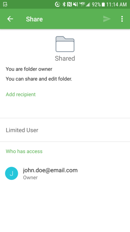This screenshot has width=130, height=232.
Task: Tap the muted vibrate status icon
Action: coord(75,4)
